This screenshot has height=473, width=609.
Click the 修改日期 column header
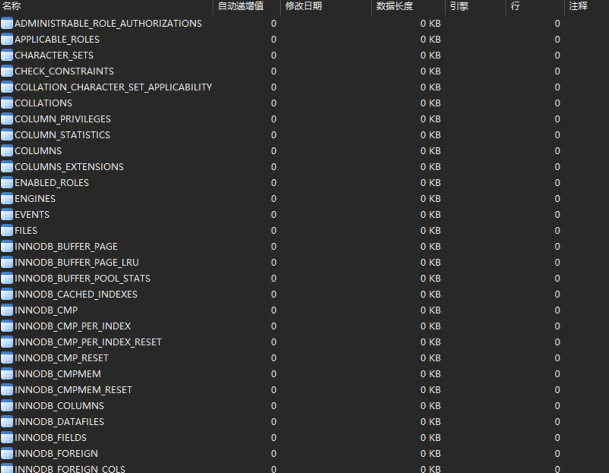[303, 6]
